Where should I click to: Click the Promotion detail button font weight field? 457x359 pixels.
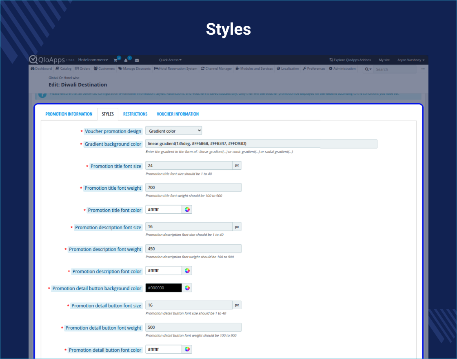tap(193, 327)
